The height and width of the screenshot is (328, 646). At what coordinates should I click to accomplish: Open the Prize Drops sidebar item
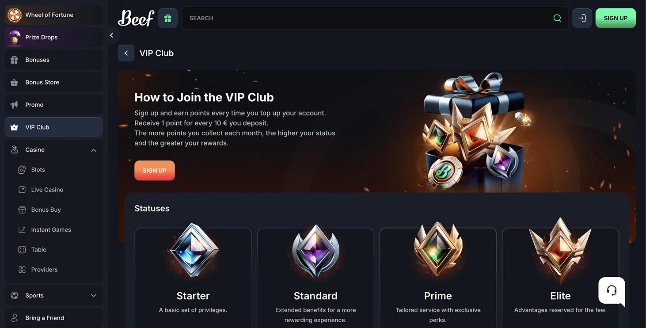tap(53, 37)
